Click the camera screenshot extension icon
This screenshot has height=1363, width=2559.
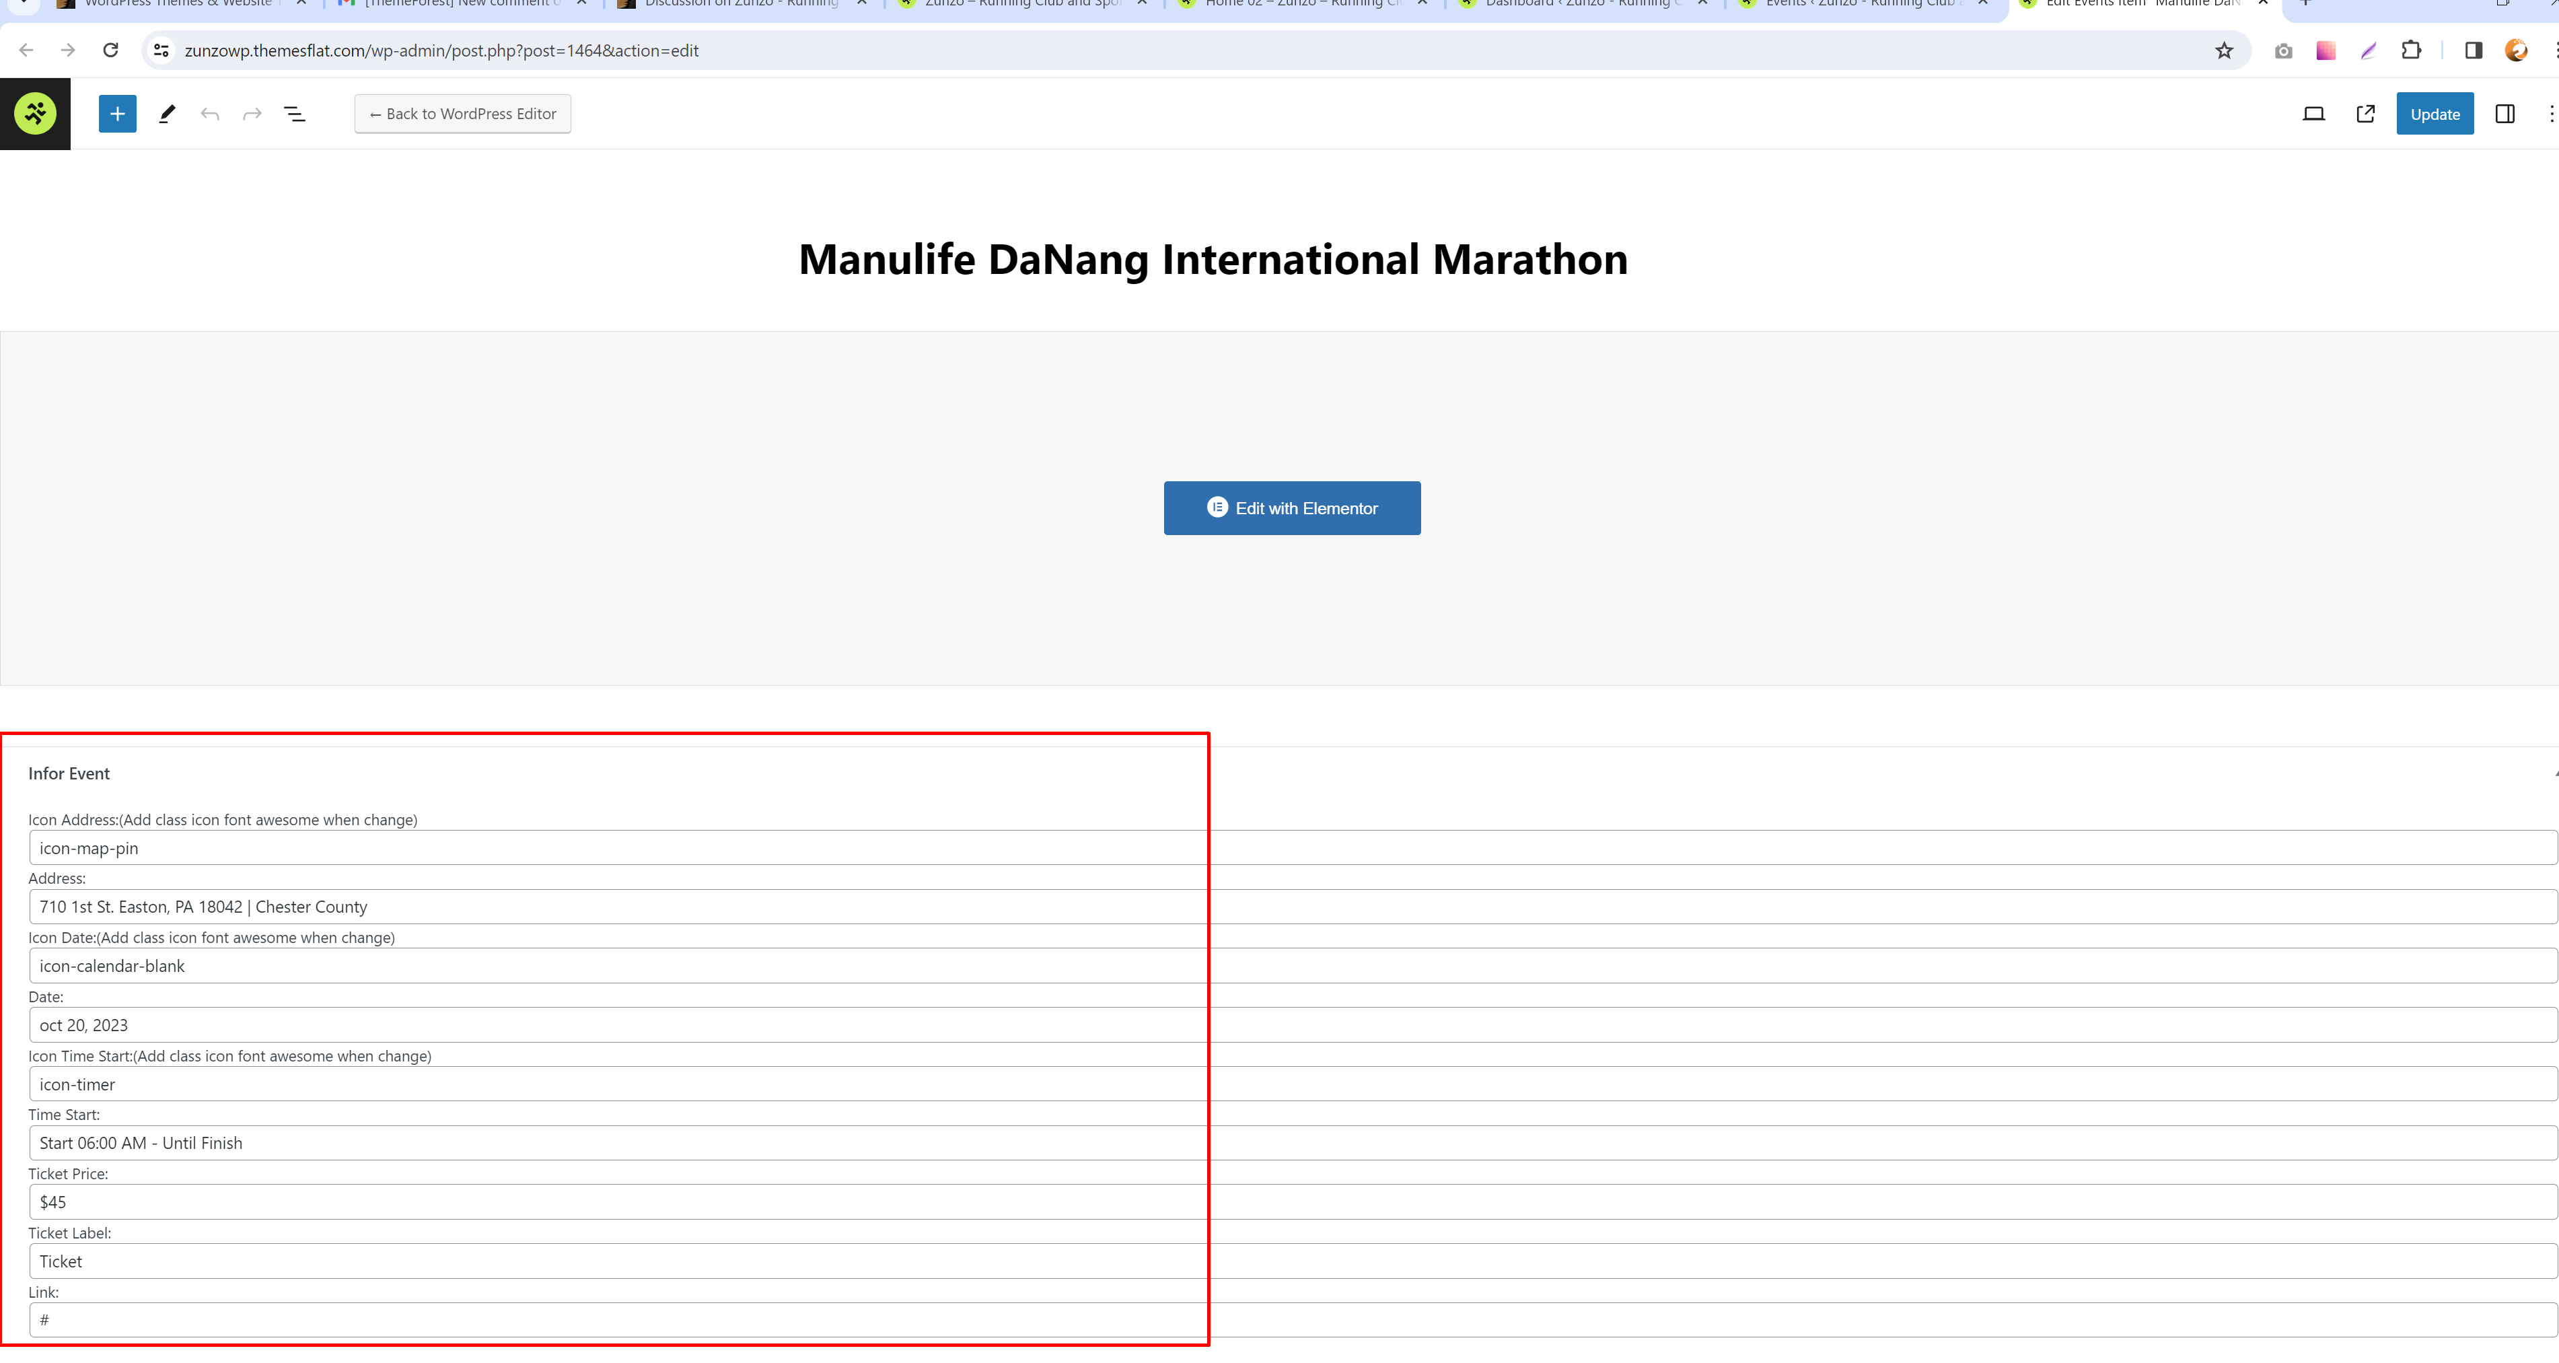[x=2283, y=50]
